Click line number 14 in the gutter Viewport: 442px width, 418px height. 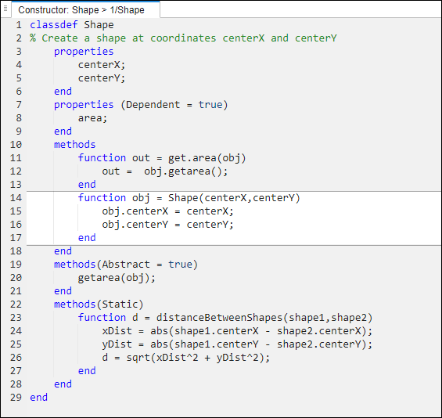[16, 198]
